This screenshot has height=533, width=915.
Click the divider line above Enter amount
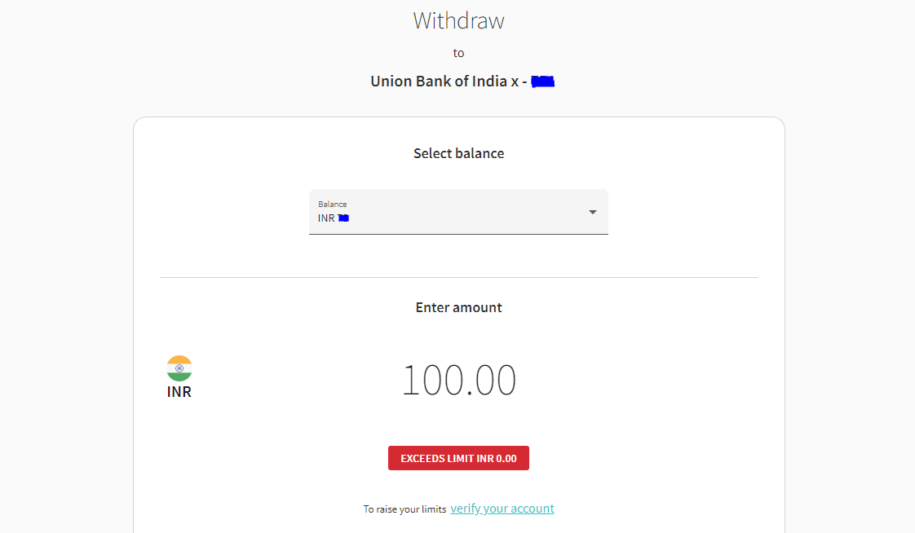pos(458,278)
